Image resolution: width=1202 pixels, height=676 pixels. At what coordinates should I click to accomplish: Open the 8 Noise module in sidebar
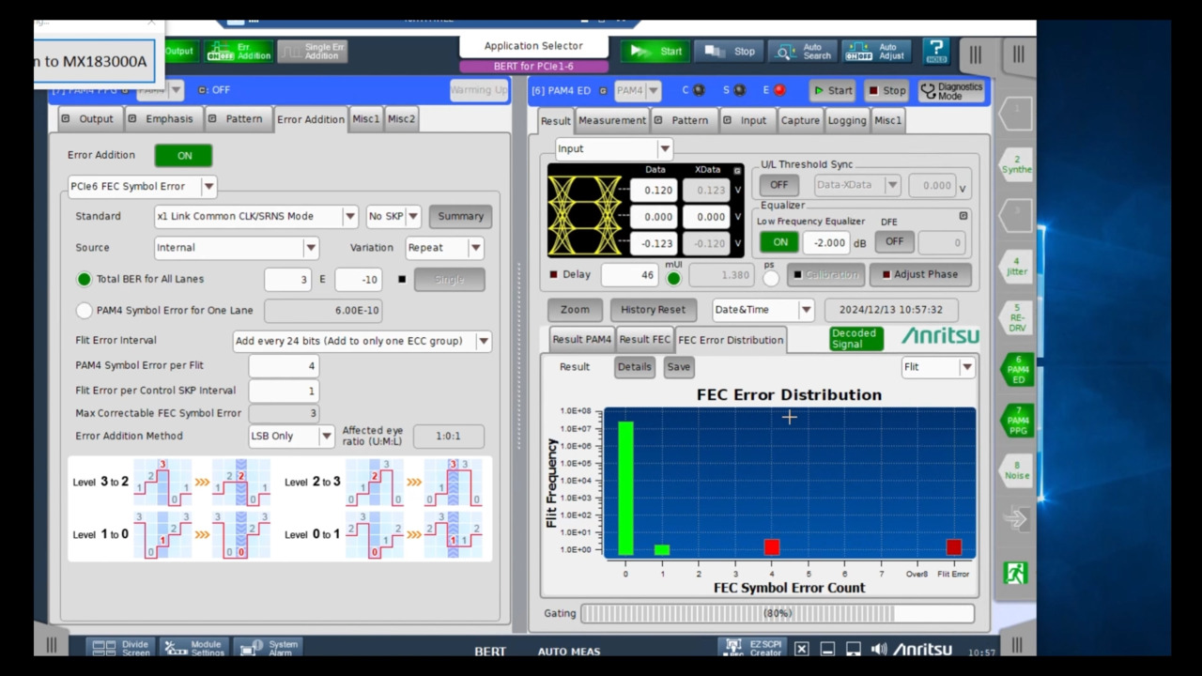click(x=1016, y=470)
